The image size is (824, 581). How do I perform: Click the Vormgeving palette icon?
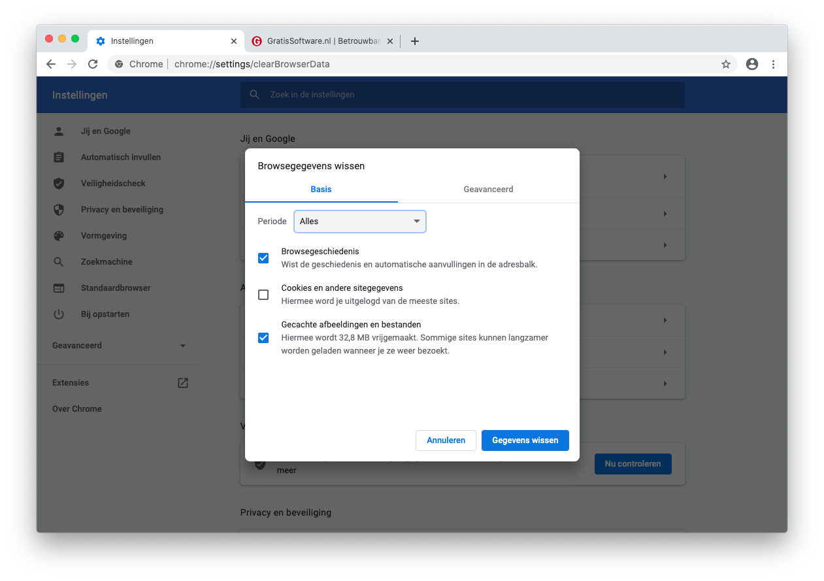[59, 236]
